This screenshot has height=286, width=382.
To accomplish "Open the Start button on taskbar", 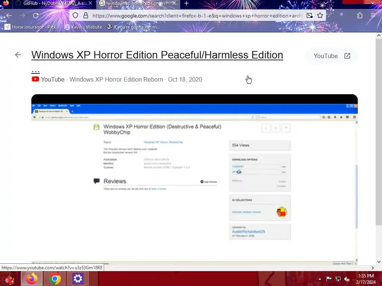I will point(9,279).
